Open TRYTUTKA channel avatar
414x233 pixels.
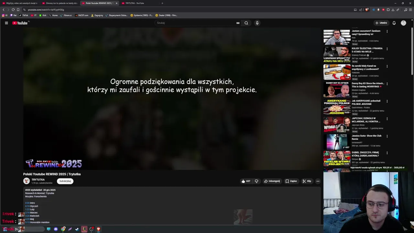click(x=27, y=181)
